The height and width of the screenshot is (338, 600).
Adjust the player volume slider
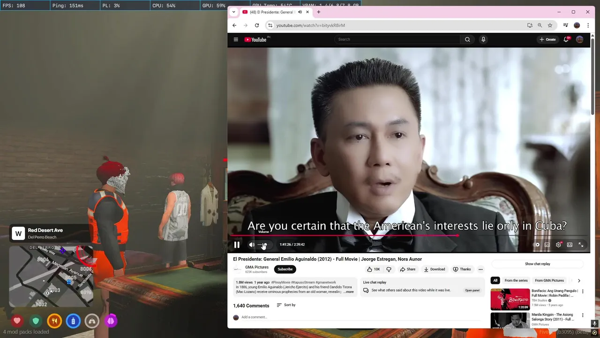pyautogui.click(x=263, y=245)
